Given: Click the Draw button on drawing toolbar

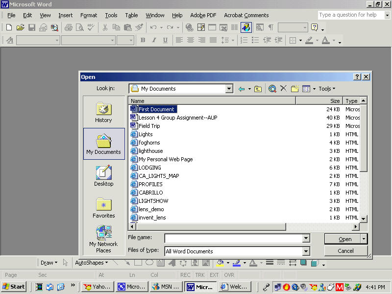Looking at the screenshot, I should 49,263.
